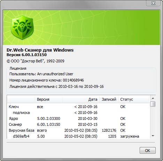Click the green spider web banner

click(x=81, y=28)
